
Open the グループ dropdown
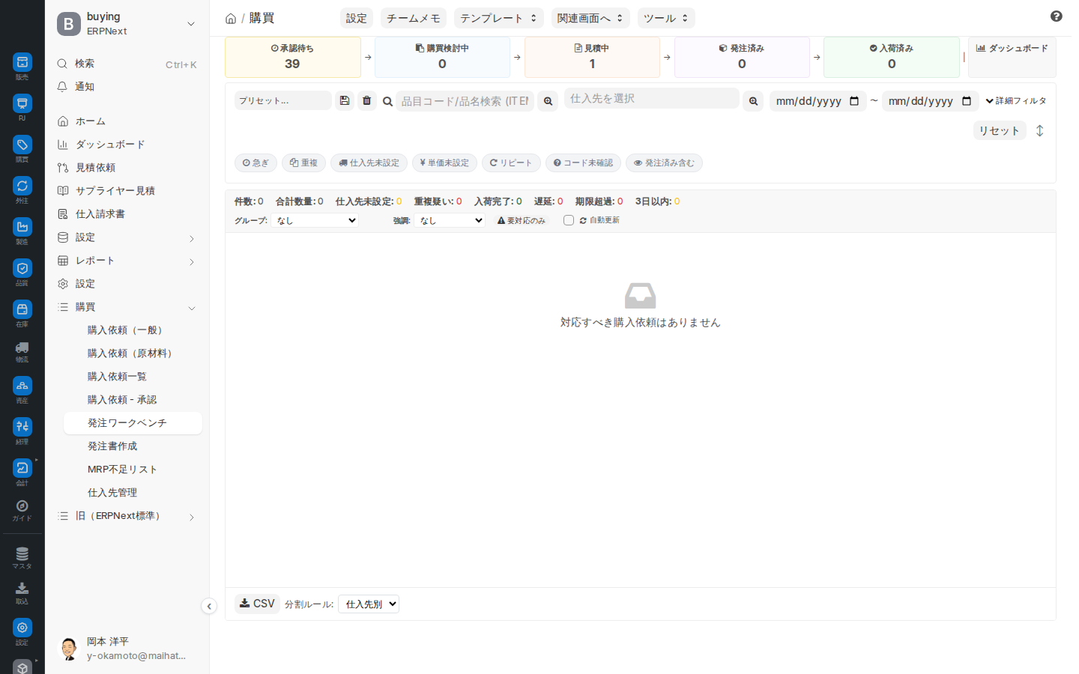[x=315, y=220]
